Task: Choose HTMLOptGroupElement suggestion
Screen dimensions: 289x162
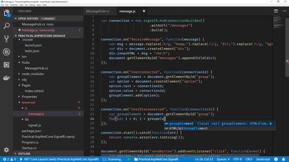Action: coord(220,128)
